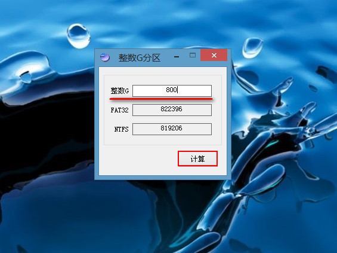The width and height of the screenshot is (337, 253).
Task: Click the 整数G分区 app icon in title bar
Action: tap(105, 57)
